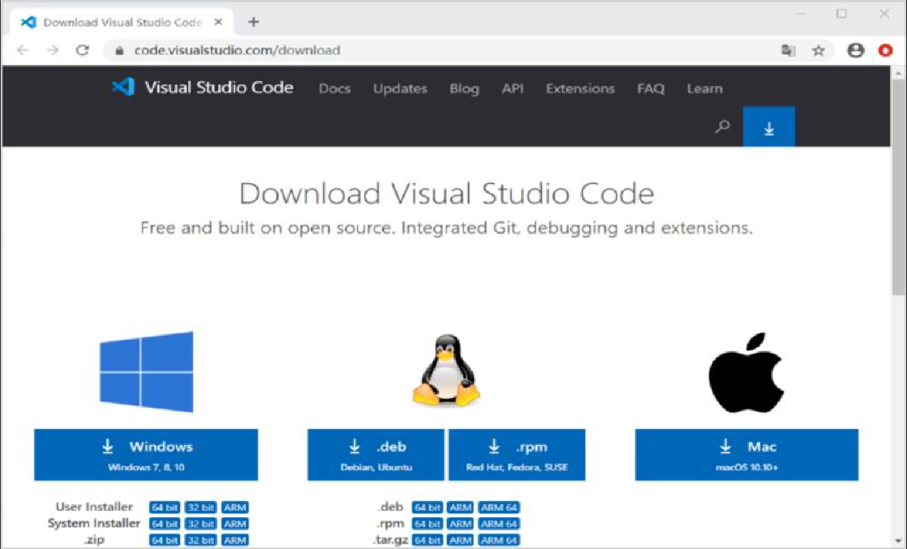Click .tar.gz 64 bit link
The height and width of the screenshot is (549, 907).
428,540
